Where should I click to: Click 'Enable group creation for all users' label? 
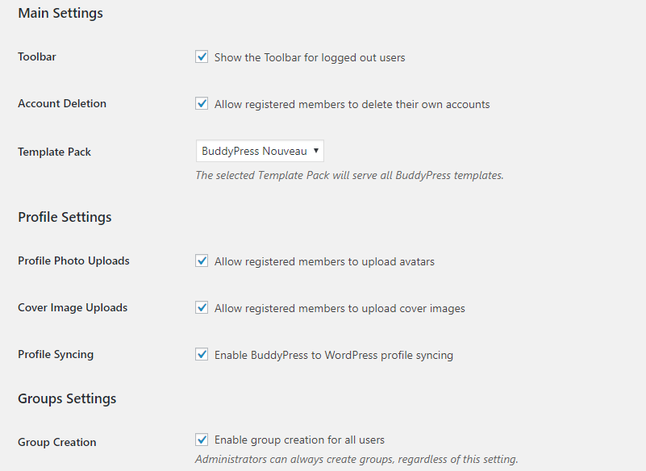point(299,440)
